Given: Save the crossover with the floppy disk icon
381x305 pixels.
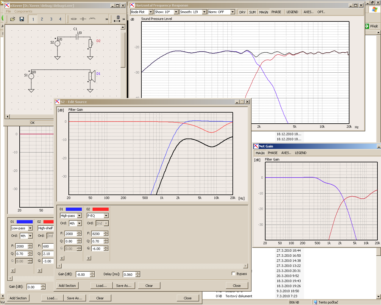Looking at the screenshot, I should point(22,19).
